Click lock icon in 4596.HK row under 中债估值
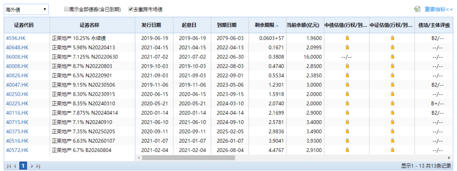 (x=347, y=38)
